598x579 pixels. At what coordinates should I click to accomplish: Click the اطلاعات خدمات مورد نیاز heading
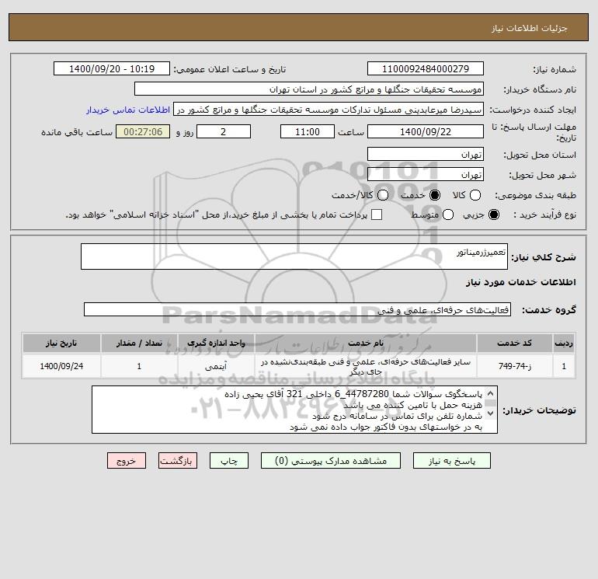pyautogui.click(x=520, y=282)
